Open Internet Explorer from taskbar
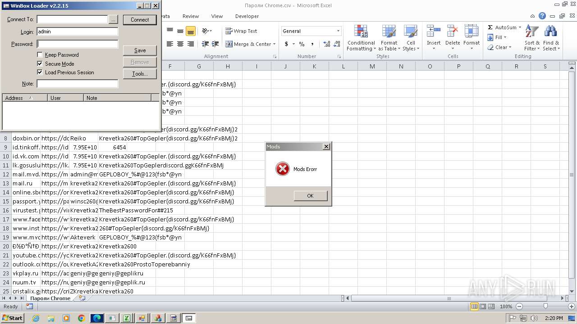 36,318
